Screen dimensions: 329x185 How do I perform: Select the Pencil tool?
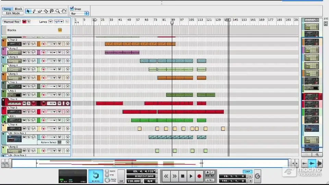pos(34,11)
